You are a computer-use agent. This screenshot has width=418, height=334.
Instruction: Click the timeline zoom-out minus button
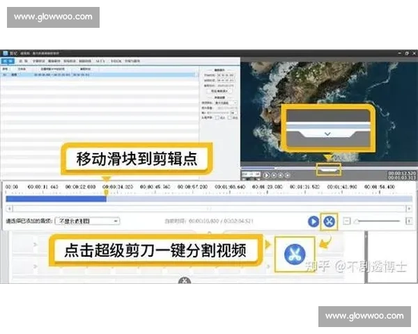pyautogui.click(x=346, y=221)
